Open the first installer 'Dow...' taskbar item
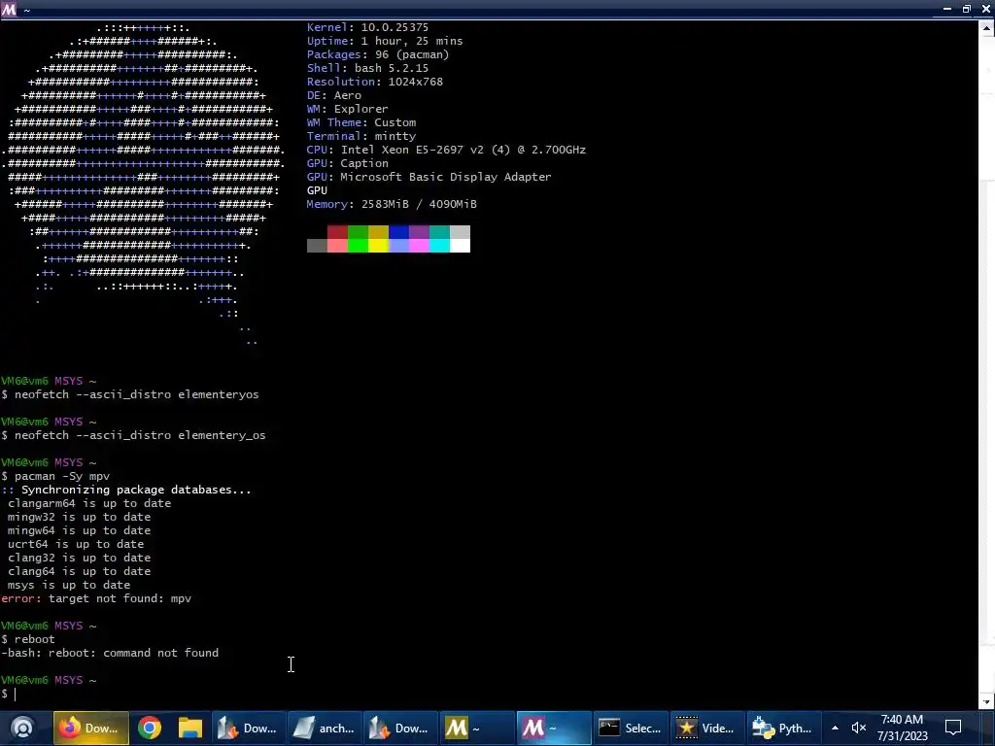995x746 pixels. [x=248, y=728]
